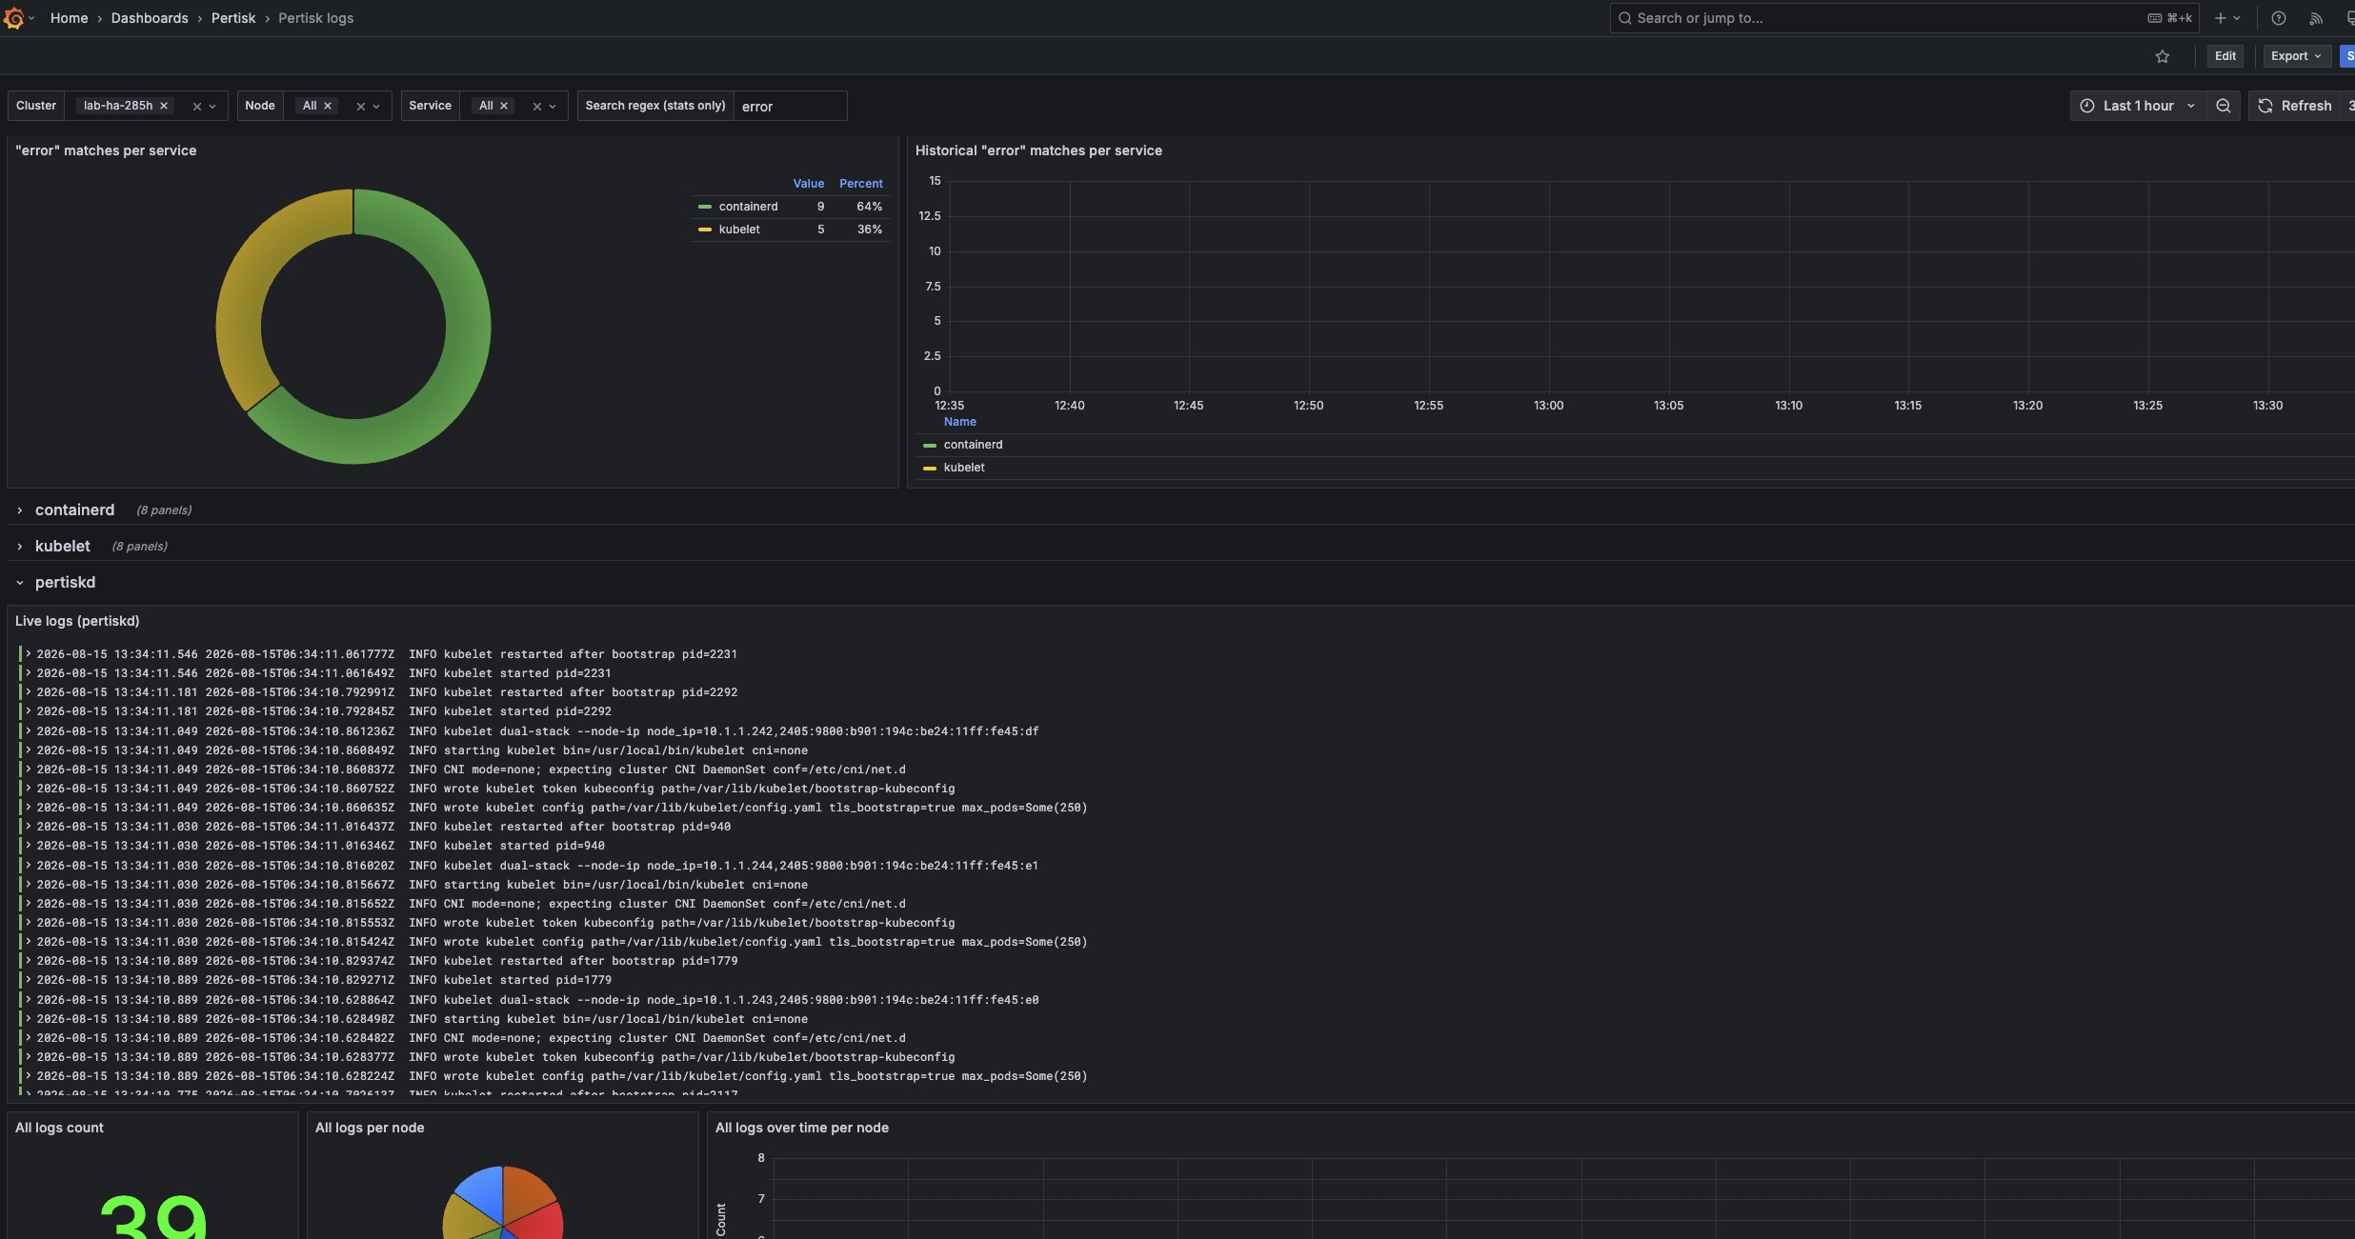This screenshot has height=1239, width=2355.
Task: Go to Dashboards breadcrumb
Action: coord(150,18)
